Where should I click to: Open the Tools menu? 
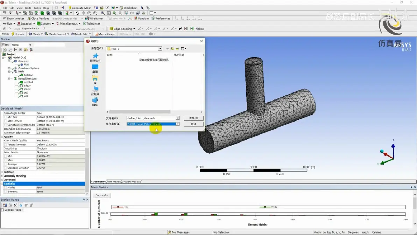pos(37,8)
